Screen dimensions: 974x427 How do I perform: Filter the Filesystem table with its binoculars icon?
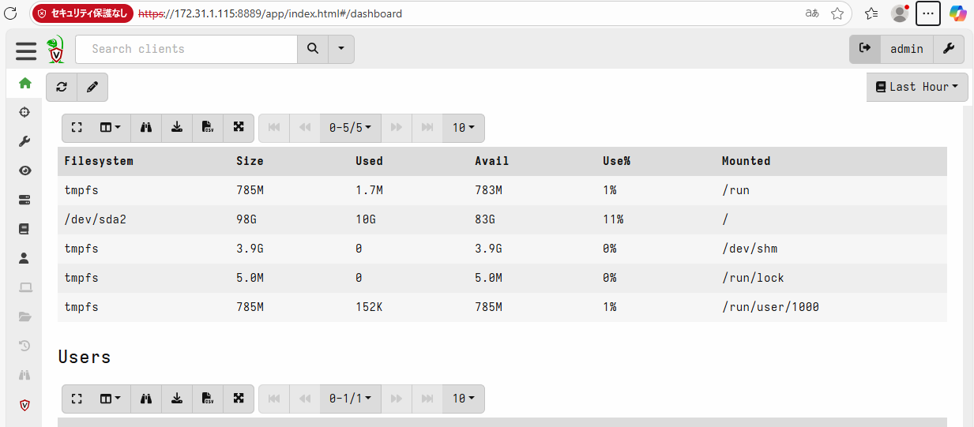tap(146, 128)
